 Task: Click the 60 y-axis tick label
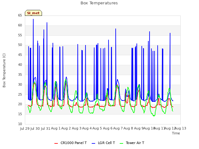(x=20, y=25)
